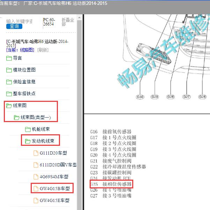210x210 pixels.
Task: Click the sidebar vertical scrollbar track
Action: [x=80, y=115]
